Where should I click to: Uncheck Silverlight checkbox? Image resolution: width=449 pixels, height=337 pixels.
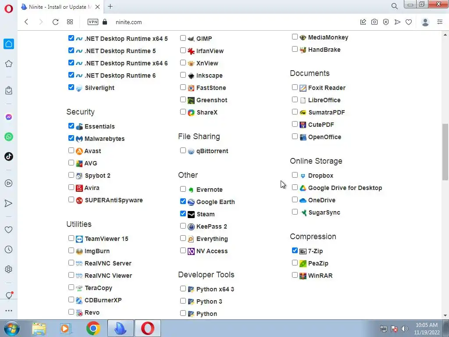[71, 87]
